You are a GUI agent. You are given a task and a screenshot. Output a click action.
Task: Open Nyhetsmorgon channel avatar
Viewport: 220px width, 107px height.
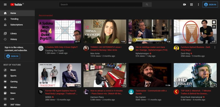click(131, 48)
